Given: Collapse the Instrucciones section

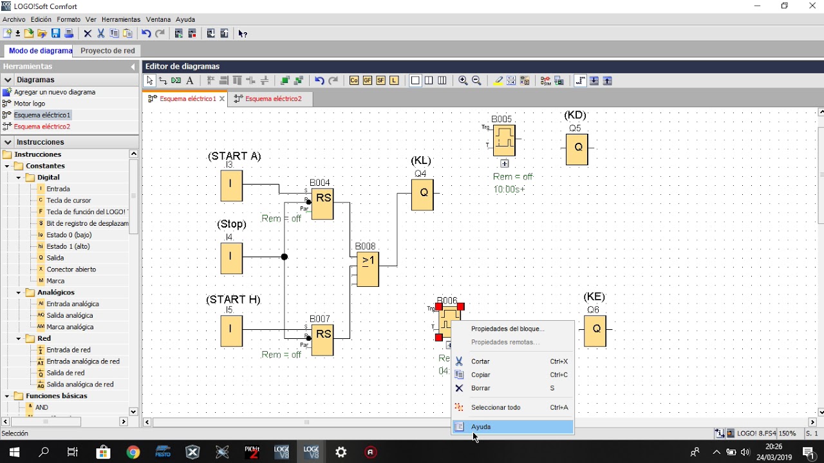Looking at the screenshot, I should click(8, 142).
